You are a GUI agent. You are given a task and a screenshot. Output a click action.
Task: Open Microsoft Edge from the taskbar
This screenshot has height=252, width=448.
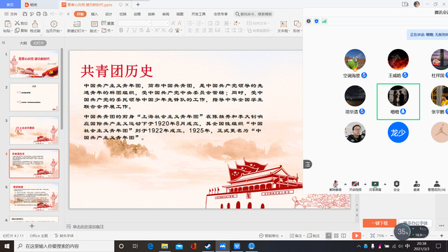click(150, 246)
